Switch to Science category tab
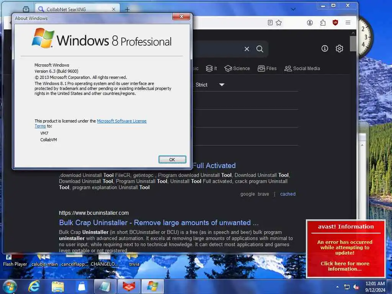This screenshot has height=294, width=392. 237,69
